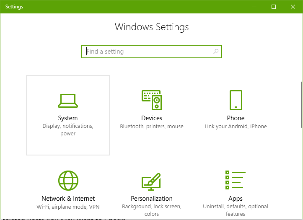This screenshot has width=303, height=220.
Task: Click the magnifier search icon
Action: click(216, 52)
